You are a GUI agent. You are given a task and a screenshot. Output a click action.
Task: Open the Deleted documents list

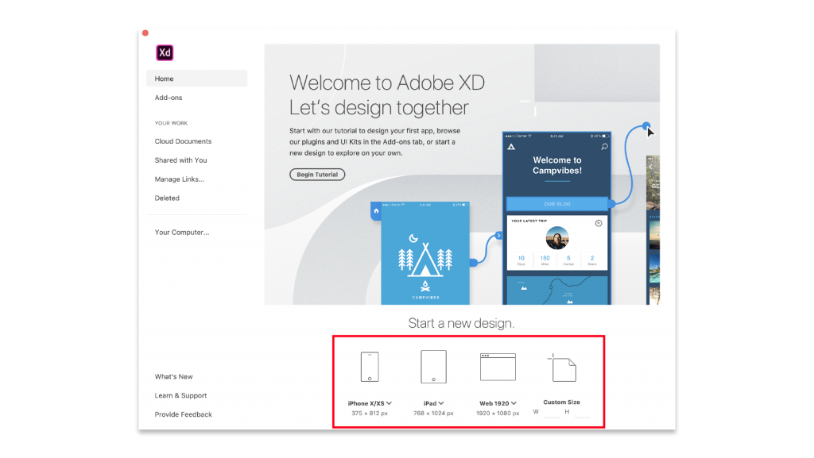(x=167, y=198)
